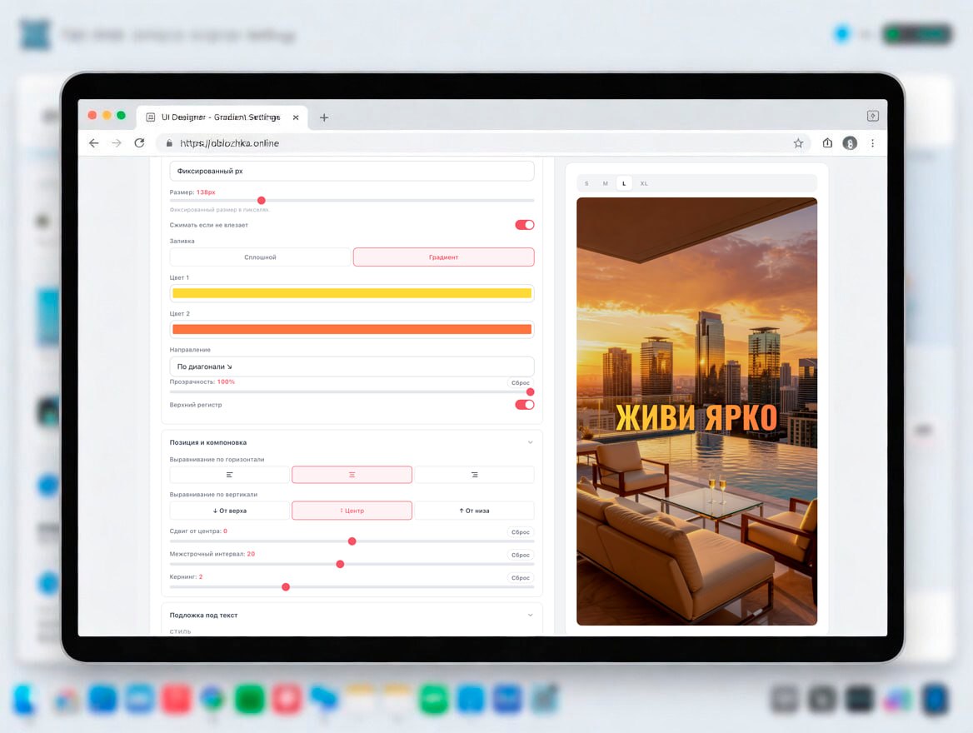The image size is (973, 733).
Task: Toggle the 'Сжимать если не влезает' switch
Action: 524,225
